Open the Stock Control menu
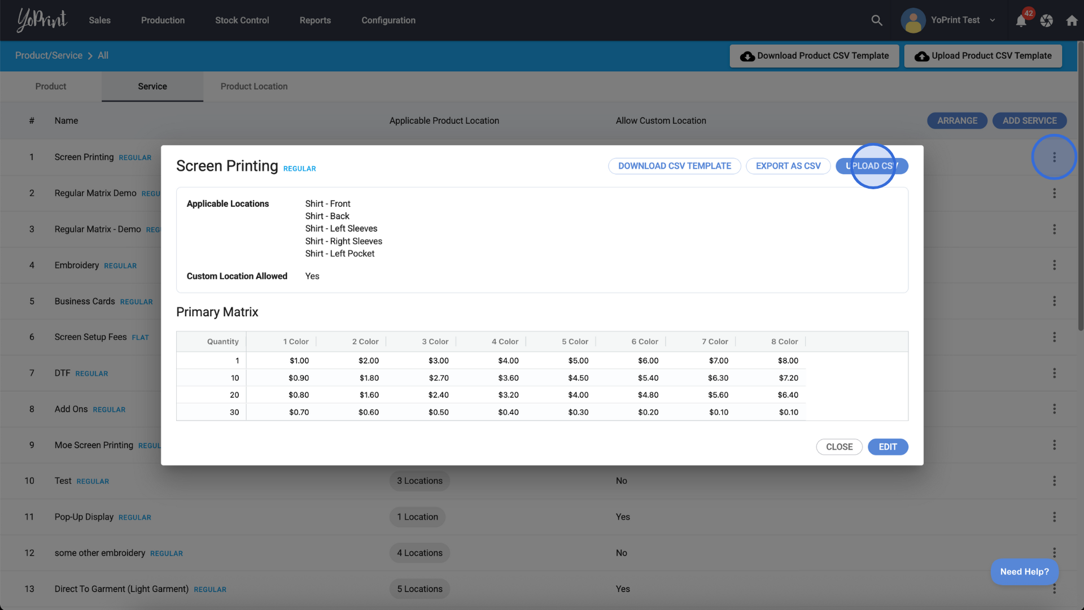The width and height of the screenshot is (1084, 610). (242, 20)
